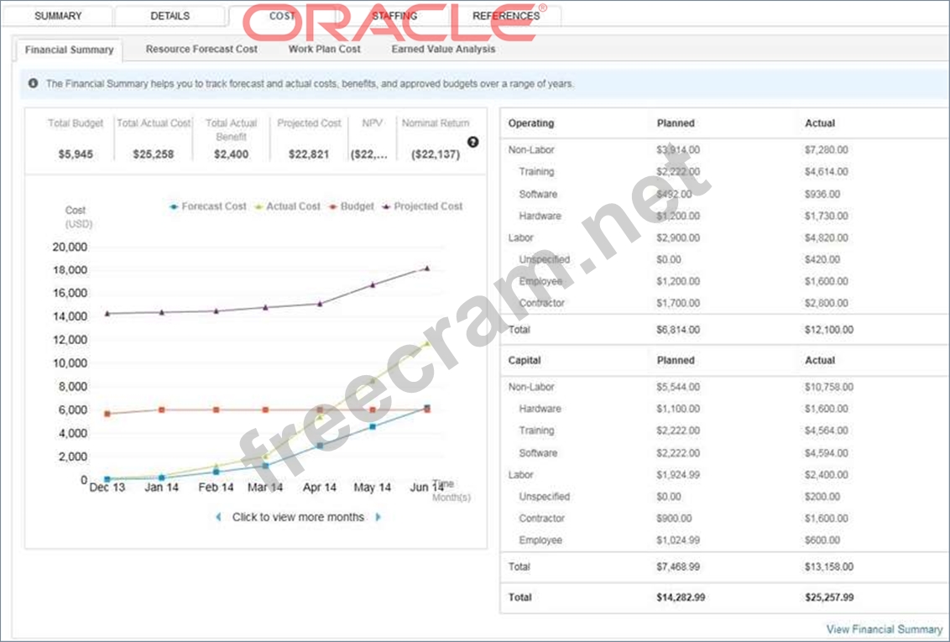Toggle the Actual Cost legend marker
950x642 pixels.
pyautogui.click(x=258, y=206)
